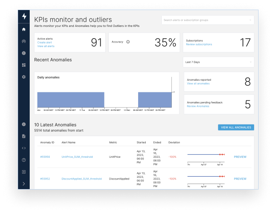273x212 pixels.
Task: Click the Started column header
Action: pos(141,143)
